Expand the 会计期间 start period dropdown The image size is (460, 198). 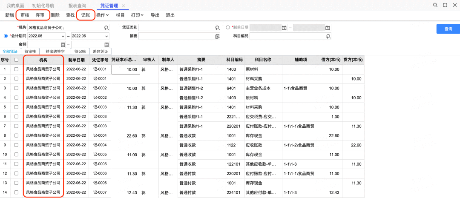click(63, 36)
